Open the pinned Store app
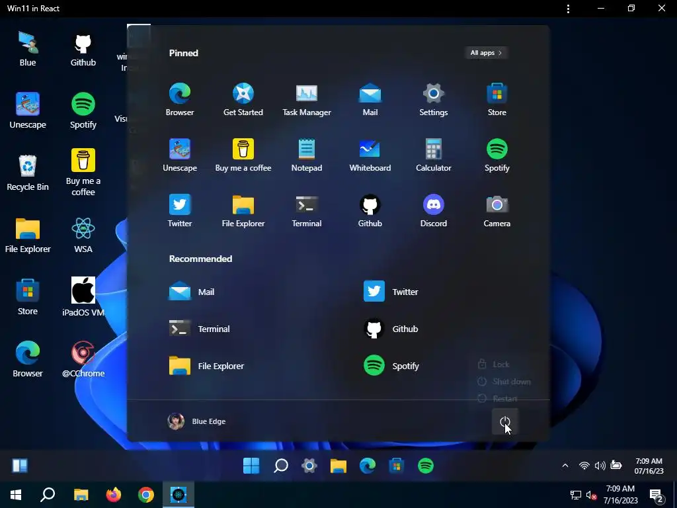The image size is (677, 508). [x=497, y=99]
